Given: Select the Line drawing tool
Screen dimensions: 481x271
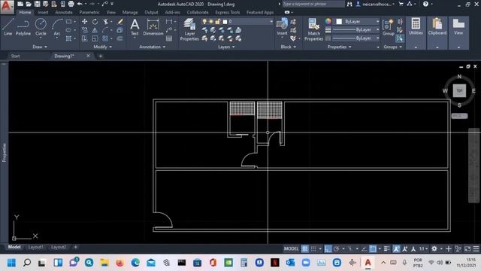Looking at the screenshot, I should pos(8,26).
